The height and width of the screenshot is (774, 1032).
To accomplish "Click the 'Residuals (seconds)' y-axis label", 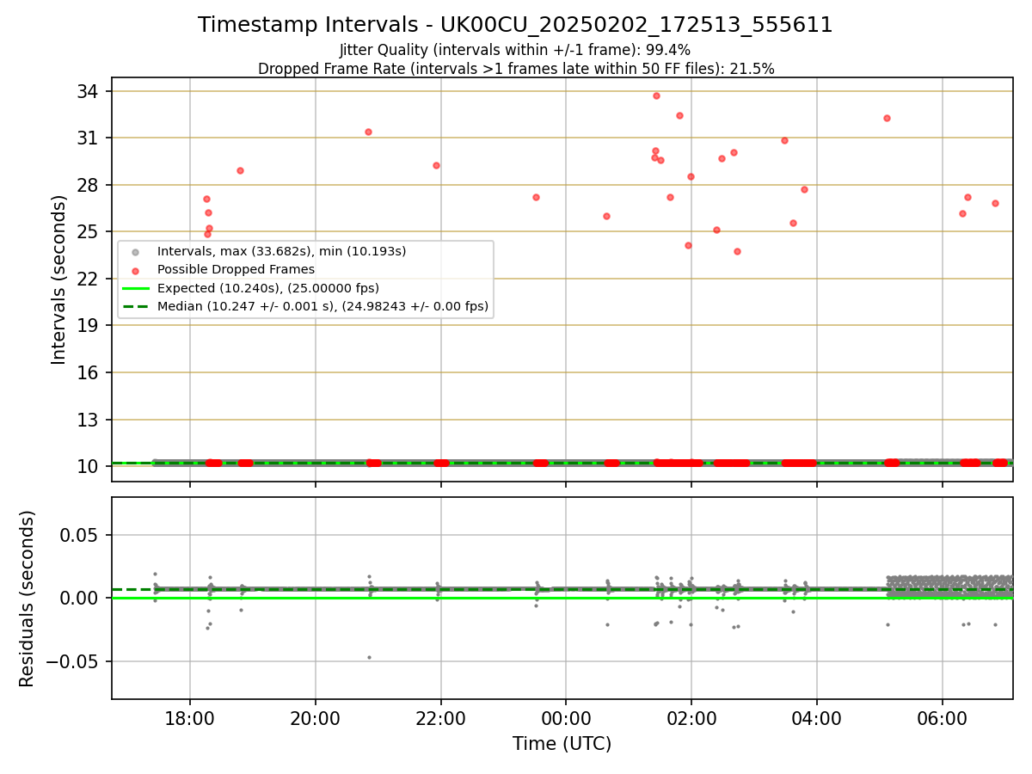I will coord(28,599).
